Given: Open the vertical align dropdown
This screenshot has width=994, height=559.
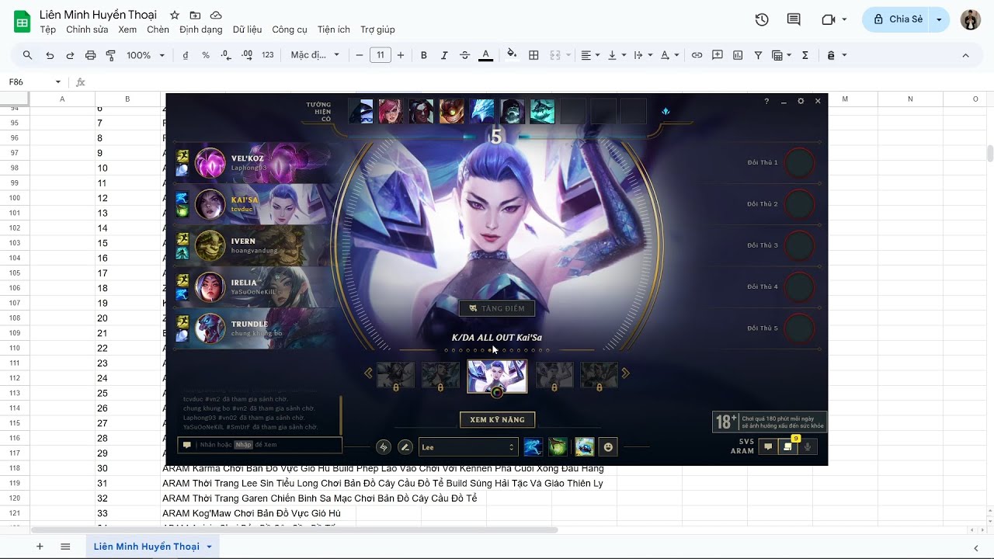Looking at the screenshot, I should [617, 55].
